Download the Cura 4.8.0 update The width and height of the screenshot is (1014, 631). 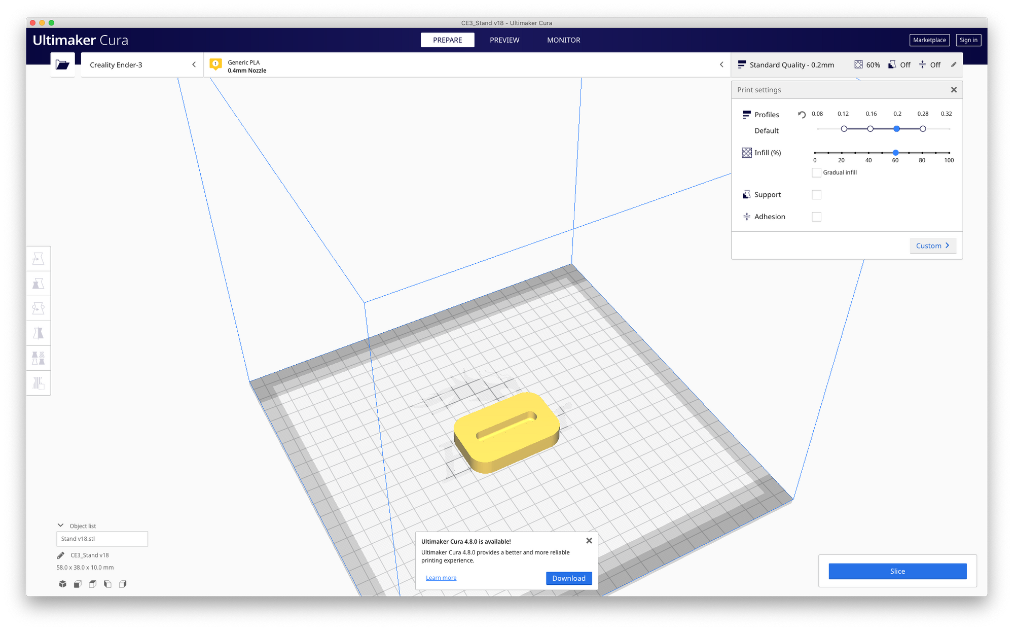569,578
